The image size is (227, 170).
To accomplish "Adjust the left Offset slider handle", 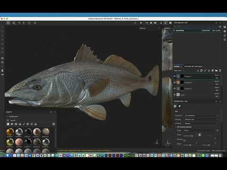I will (x=190, y=145).
